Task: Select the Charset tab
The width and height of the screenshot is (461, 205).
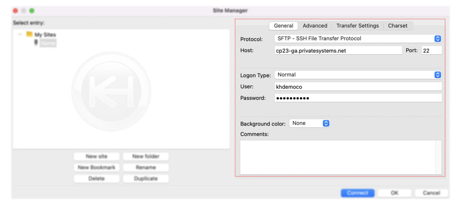Action: pos(398,26)
